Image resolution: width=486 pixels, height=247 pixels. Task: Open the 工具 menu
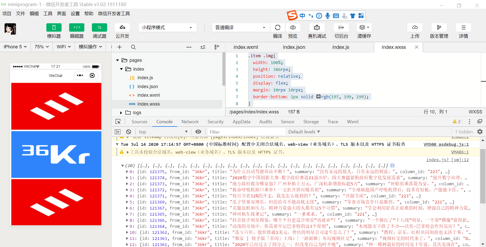point(48,14)
